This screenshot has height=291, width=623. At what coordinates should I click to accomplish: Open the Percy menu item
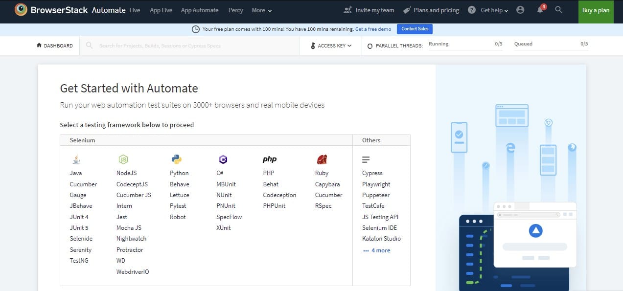235,10
